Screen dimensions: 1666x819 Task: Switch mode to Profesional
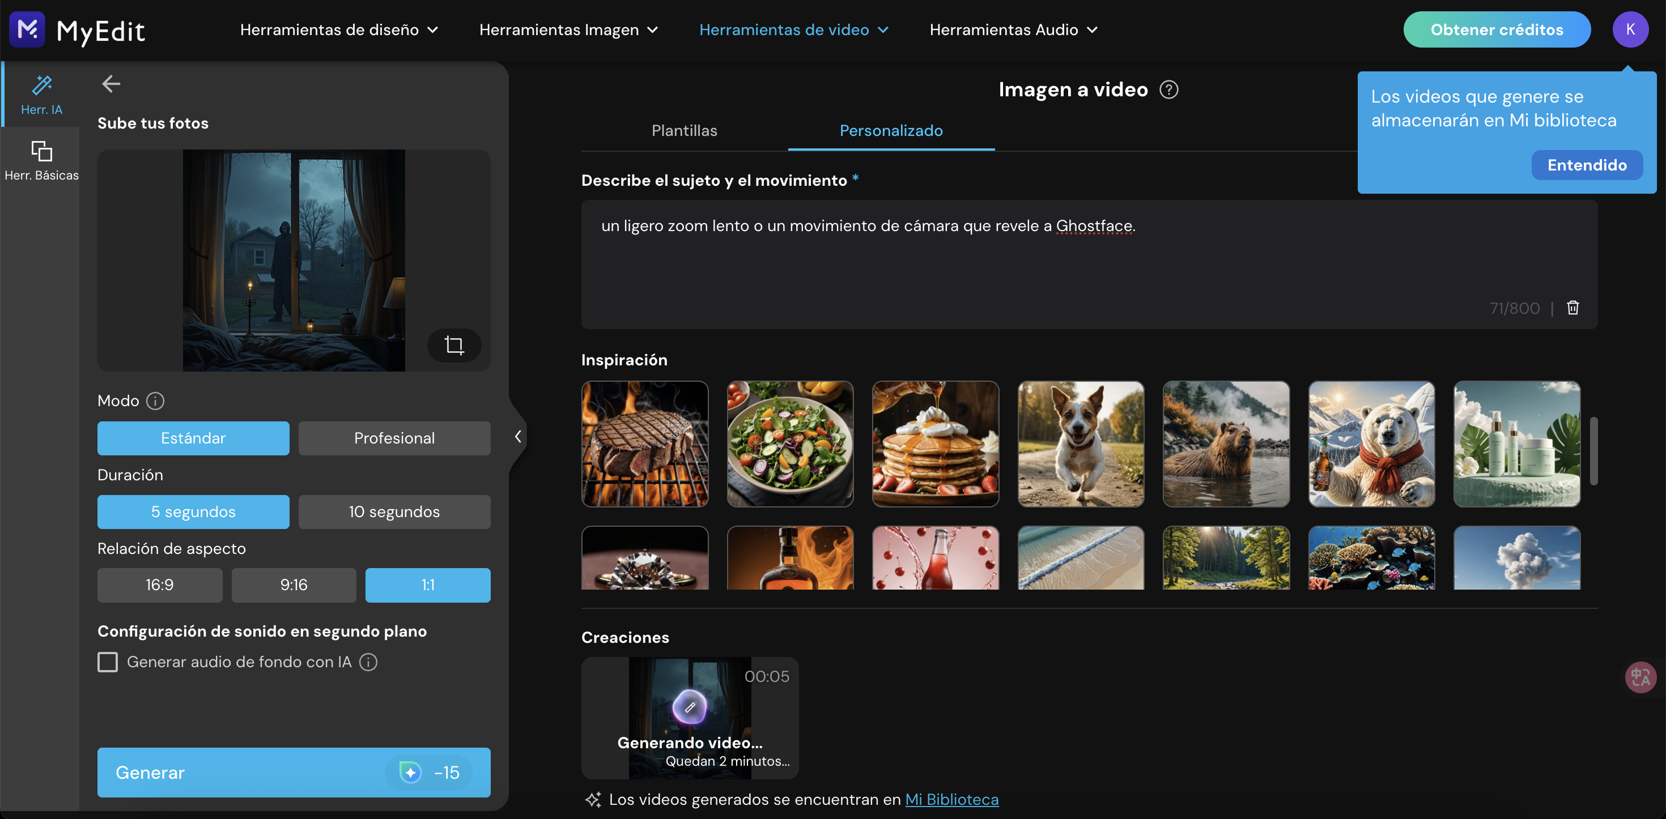pos(394,438)
